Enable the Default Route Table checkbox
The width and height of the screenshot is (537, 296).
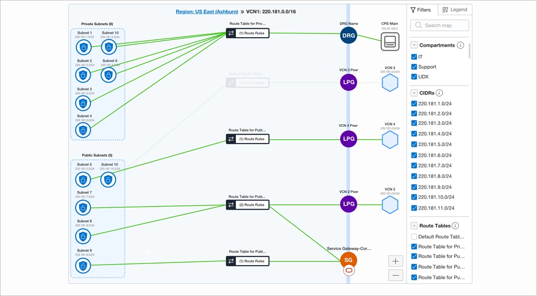coord(414,237)
